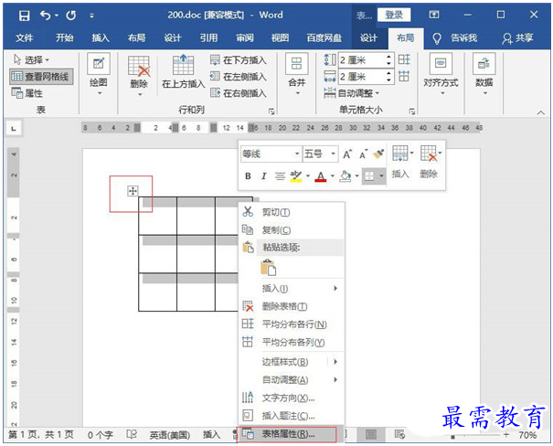Viewport: 553px width, 446px height.
Task: Click 在上方插入 insert row above
Action: coord(183,72)
